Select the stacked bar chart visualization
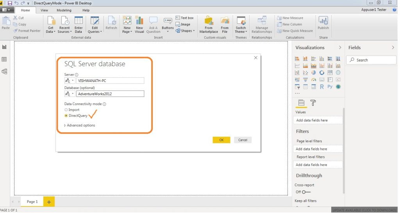The image size is (400, 214). tap(297, 59)
